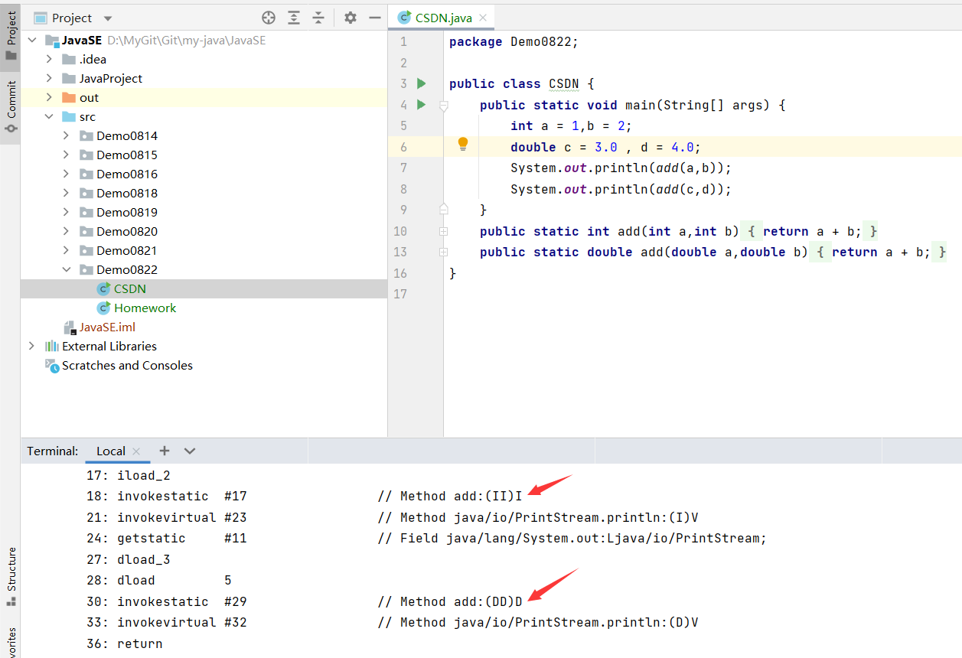962x658 pixels.
Task: Collapse the JavaSE root folder
Action: pyautogui.click(x=32, y=41)
